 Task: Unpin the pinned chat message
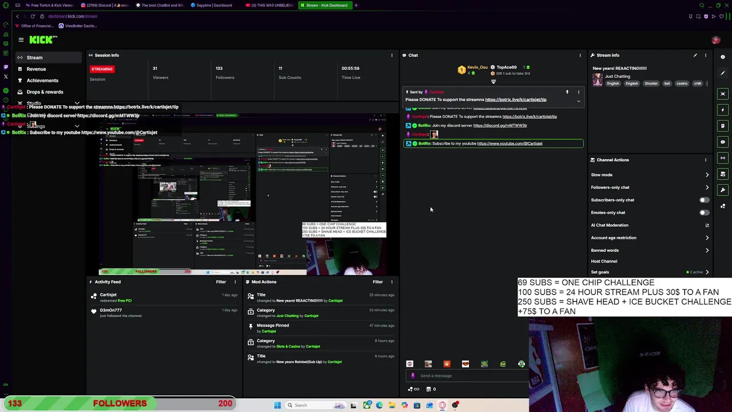[x=567, y=92]
